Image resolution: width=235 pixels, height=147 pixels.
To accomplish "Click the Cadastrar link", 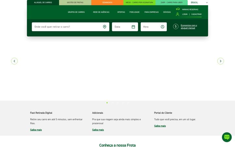I will click(196, 14).
